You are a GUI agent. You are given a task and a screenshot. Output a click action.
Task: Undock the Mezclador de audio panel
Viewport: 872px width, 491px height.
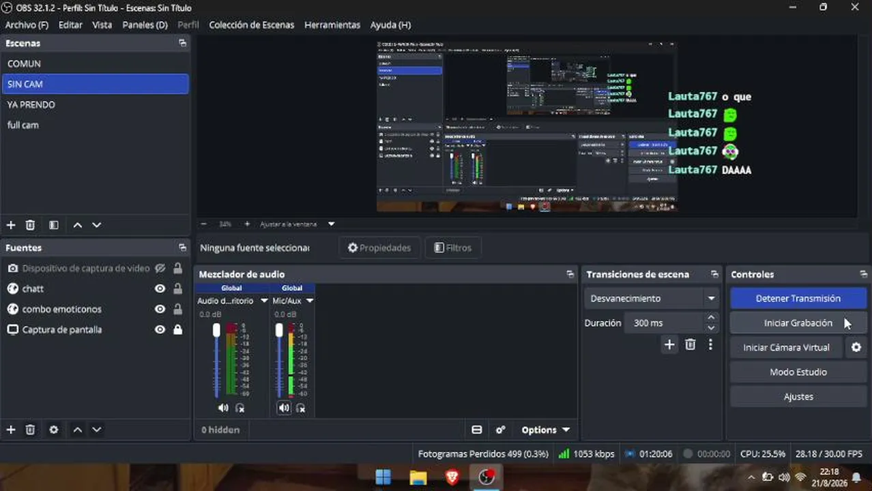click(x=570, y=274)
